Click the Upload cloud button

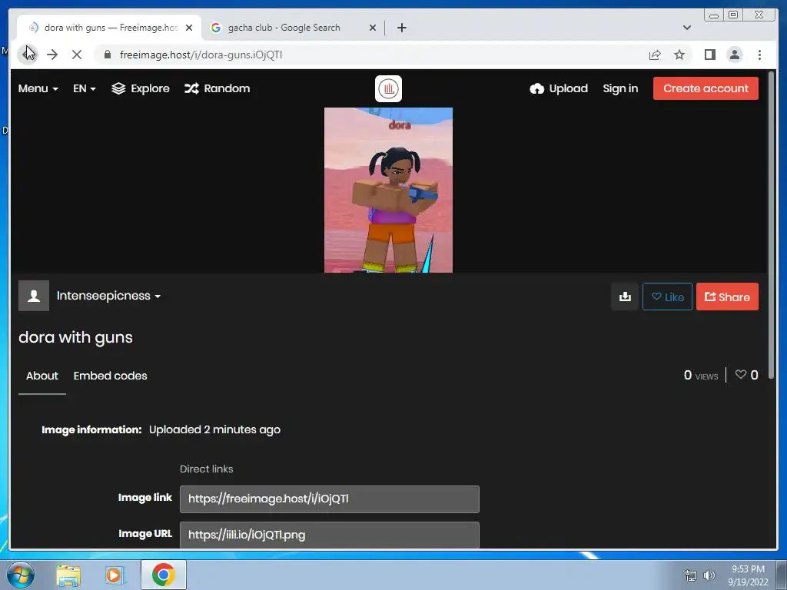tap(559, 89)
